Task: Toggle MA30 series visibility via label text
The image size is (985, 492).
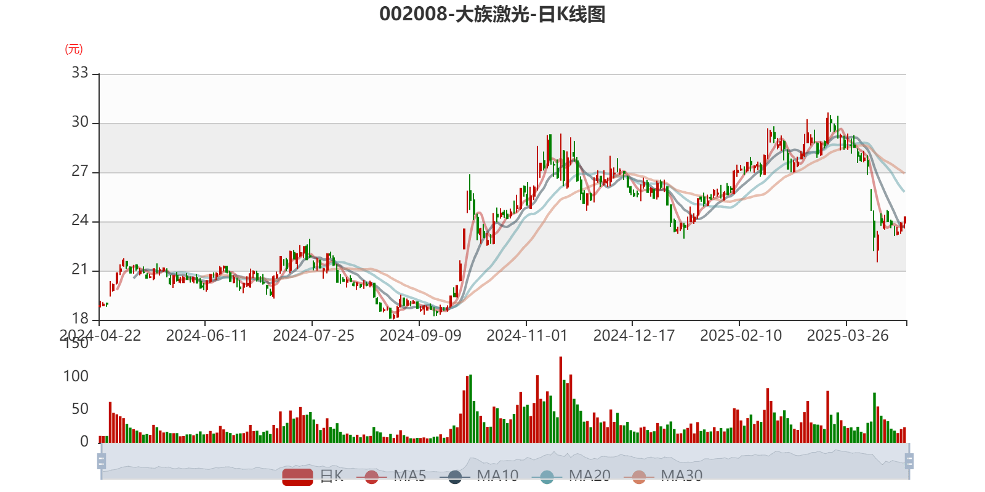Action: pyautogui.click(x=681, y=475)
